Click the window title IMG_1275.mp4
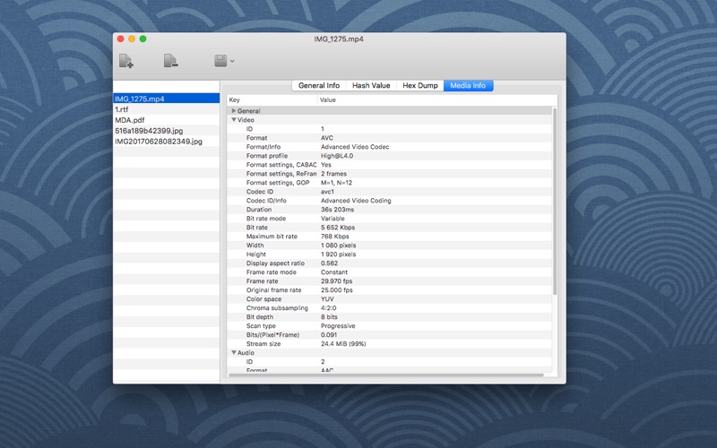This screenshot has height=448, width=717. [x=339, y=39]
